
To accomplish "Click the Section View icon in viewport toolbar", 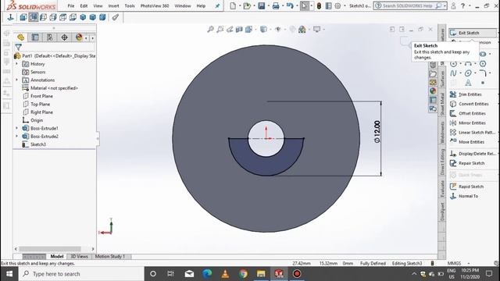I will click(x=239, y=30).
